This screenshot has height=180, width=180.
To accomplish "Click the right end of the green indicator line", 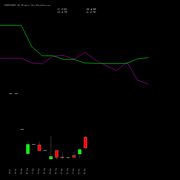I will click(x=148, y=58).
